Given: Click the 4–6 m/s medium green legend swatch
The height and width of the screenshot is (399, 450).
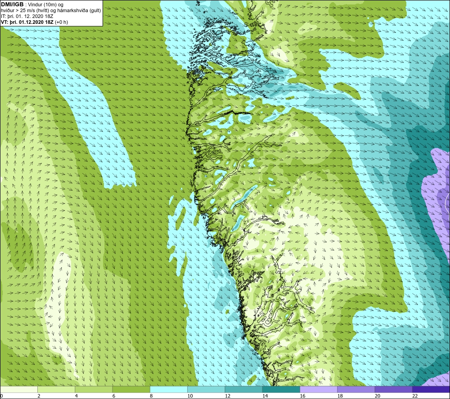Looking at the screenshot, I should pos(94,389).
